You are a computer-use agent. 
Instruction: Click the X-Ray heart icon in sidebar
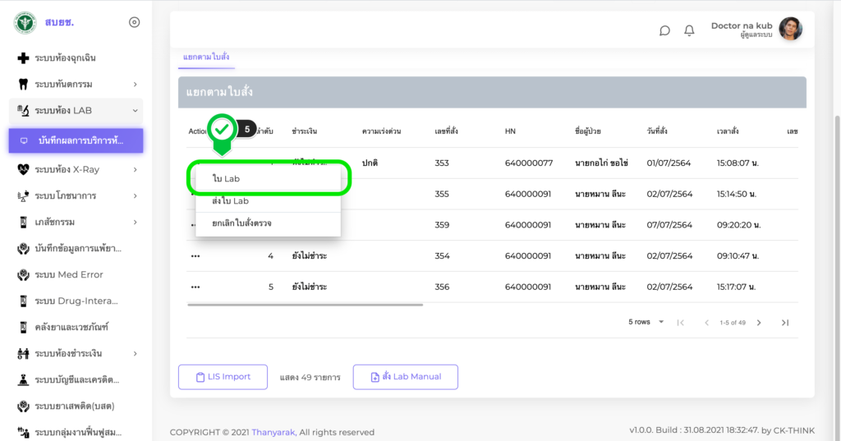[23, 169]
